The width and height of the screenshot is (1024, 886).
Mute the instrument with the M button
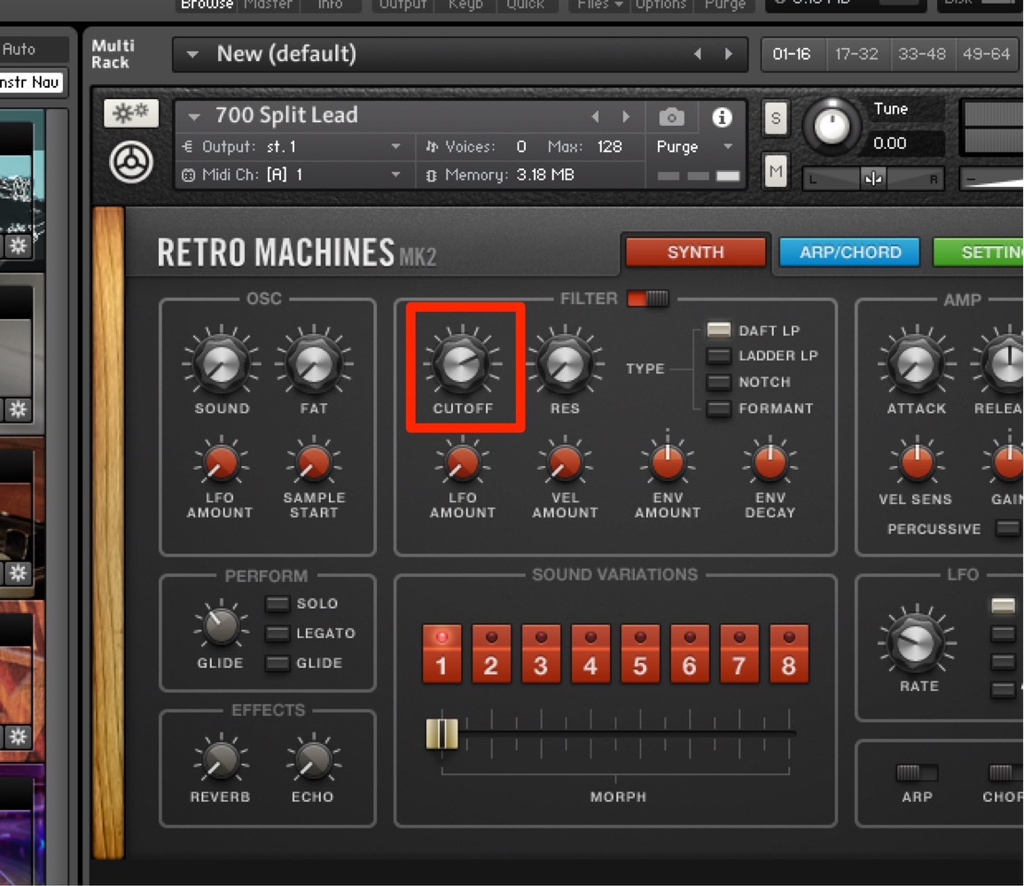[775, 172]
